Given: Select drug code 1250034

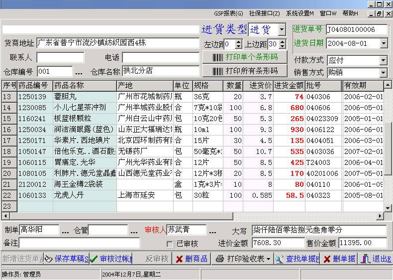Looking at the screenshot, I should click(35, 130).
